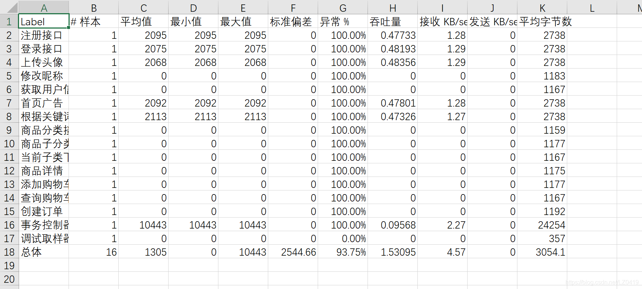Click received KB/sec value 4.57
This screenshot has height=289, width=642.
click(442, 252)
